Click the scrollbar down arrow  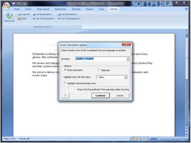tap(187, 125)
